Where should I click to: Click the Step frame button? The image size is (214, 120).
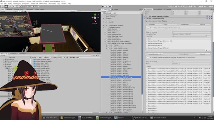click(110, 6)
